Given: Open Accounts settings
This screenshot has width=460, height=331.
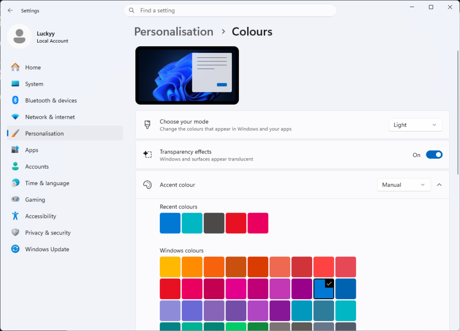Looking at the screenshot, I should [65, 166].
